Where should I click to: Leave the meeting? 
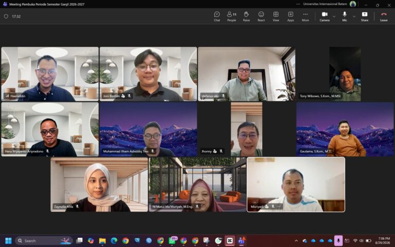click(384, 16)
